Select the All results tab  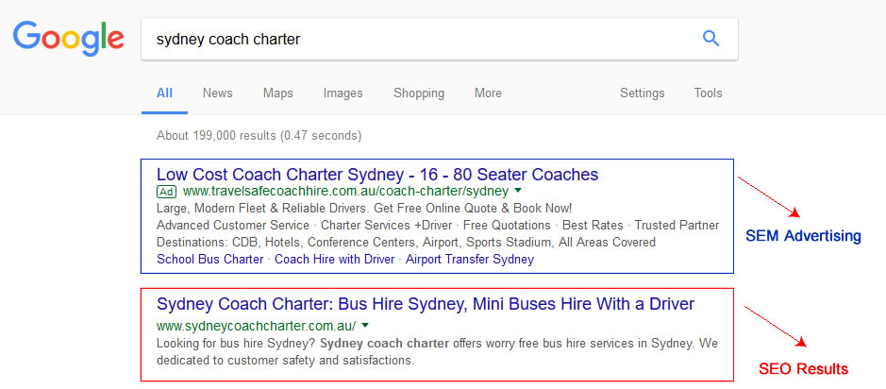[164, 93]
